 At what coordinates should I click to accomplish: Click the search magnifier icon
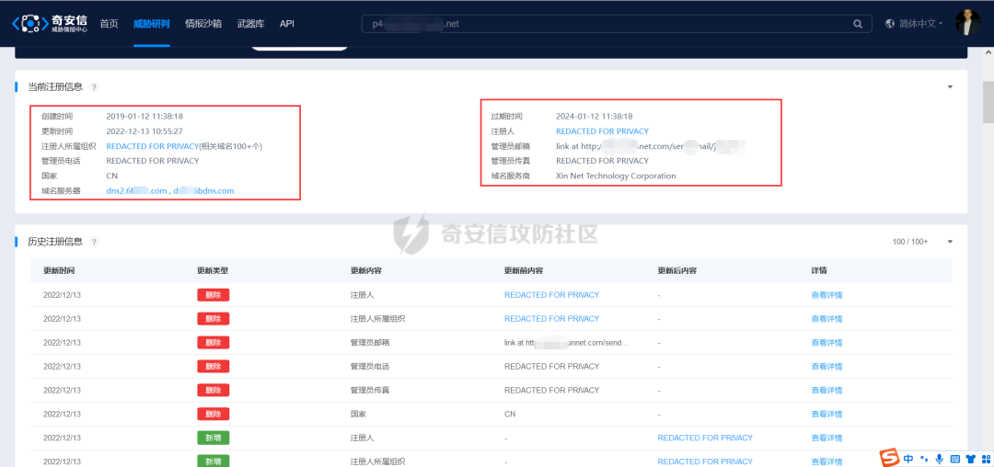[x=858, y=24]
